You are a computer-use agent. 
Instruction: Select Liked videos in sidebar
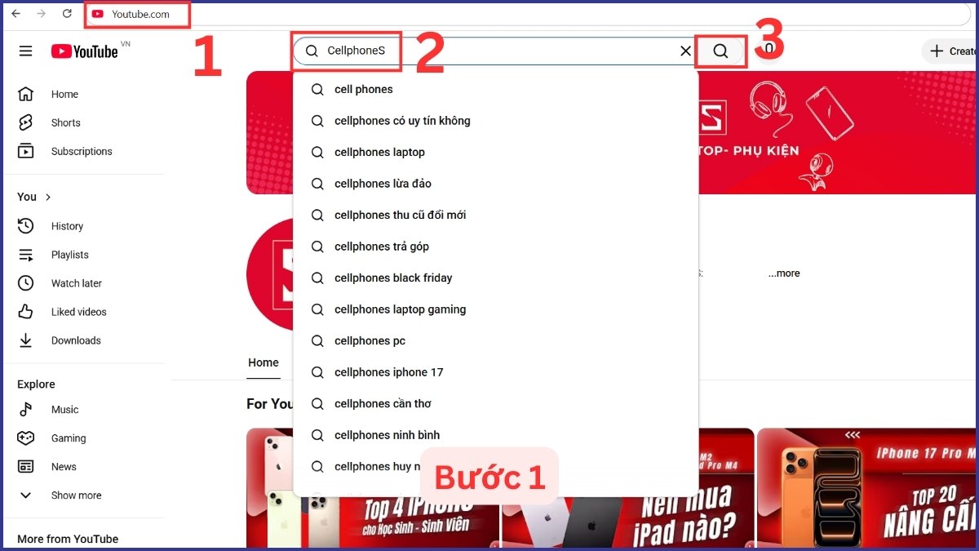(x=78, y=312)
